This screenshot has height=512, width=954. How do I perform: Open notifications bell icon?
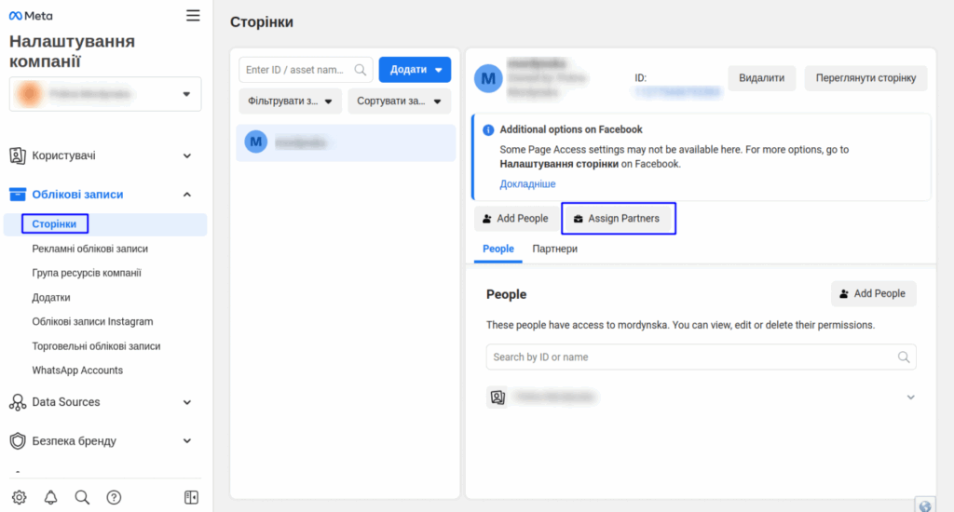pos(50,497)
